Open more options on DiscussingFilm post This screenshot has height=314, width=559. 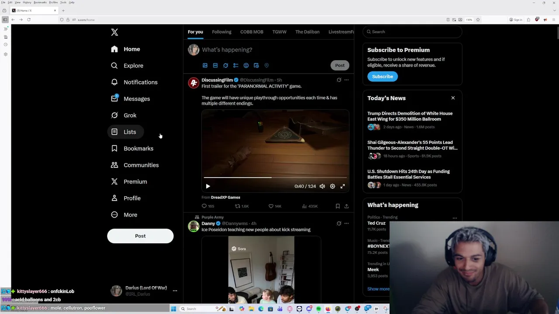(346, 80)
